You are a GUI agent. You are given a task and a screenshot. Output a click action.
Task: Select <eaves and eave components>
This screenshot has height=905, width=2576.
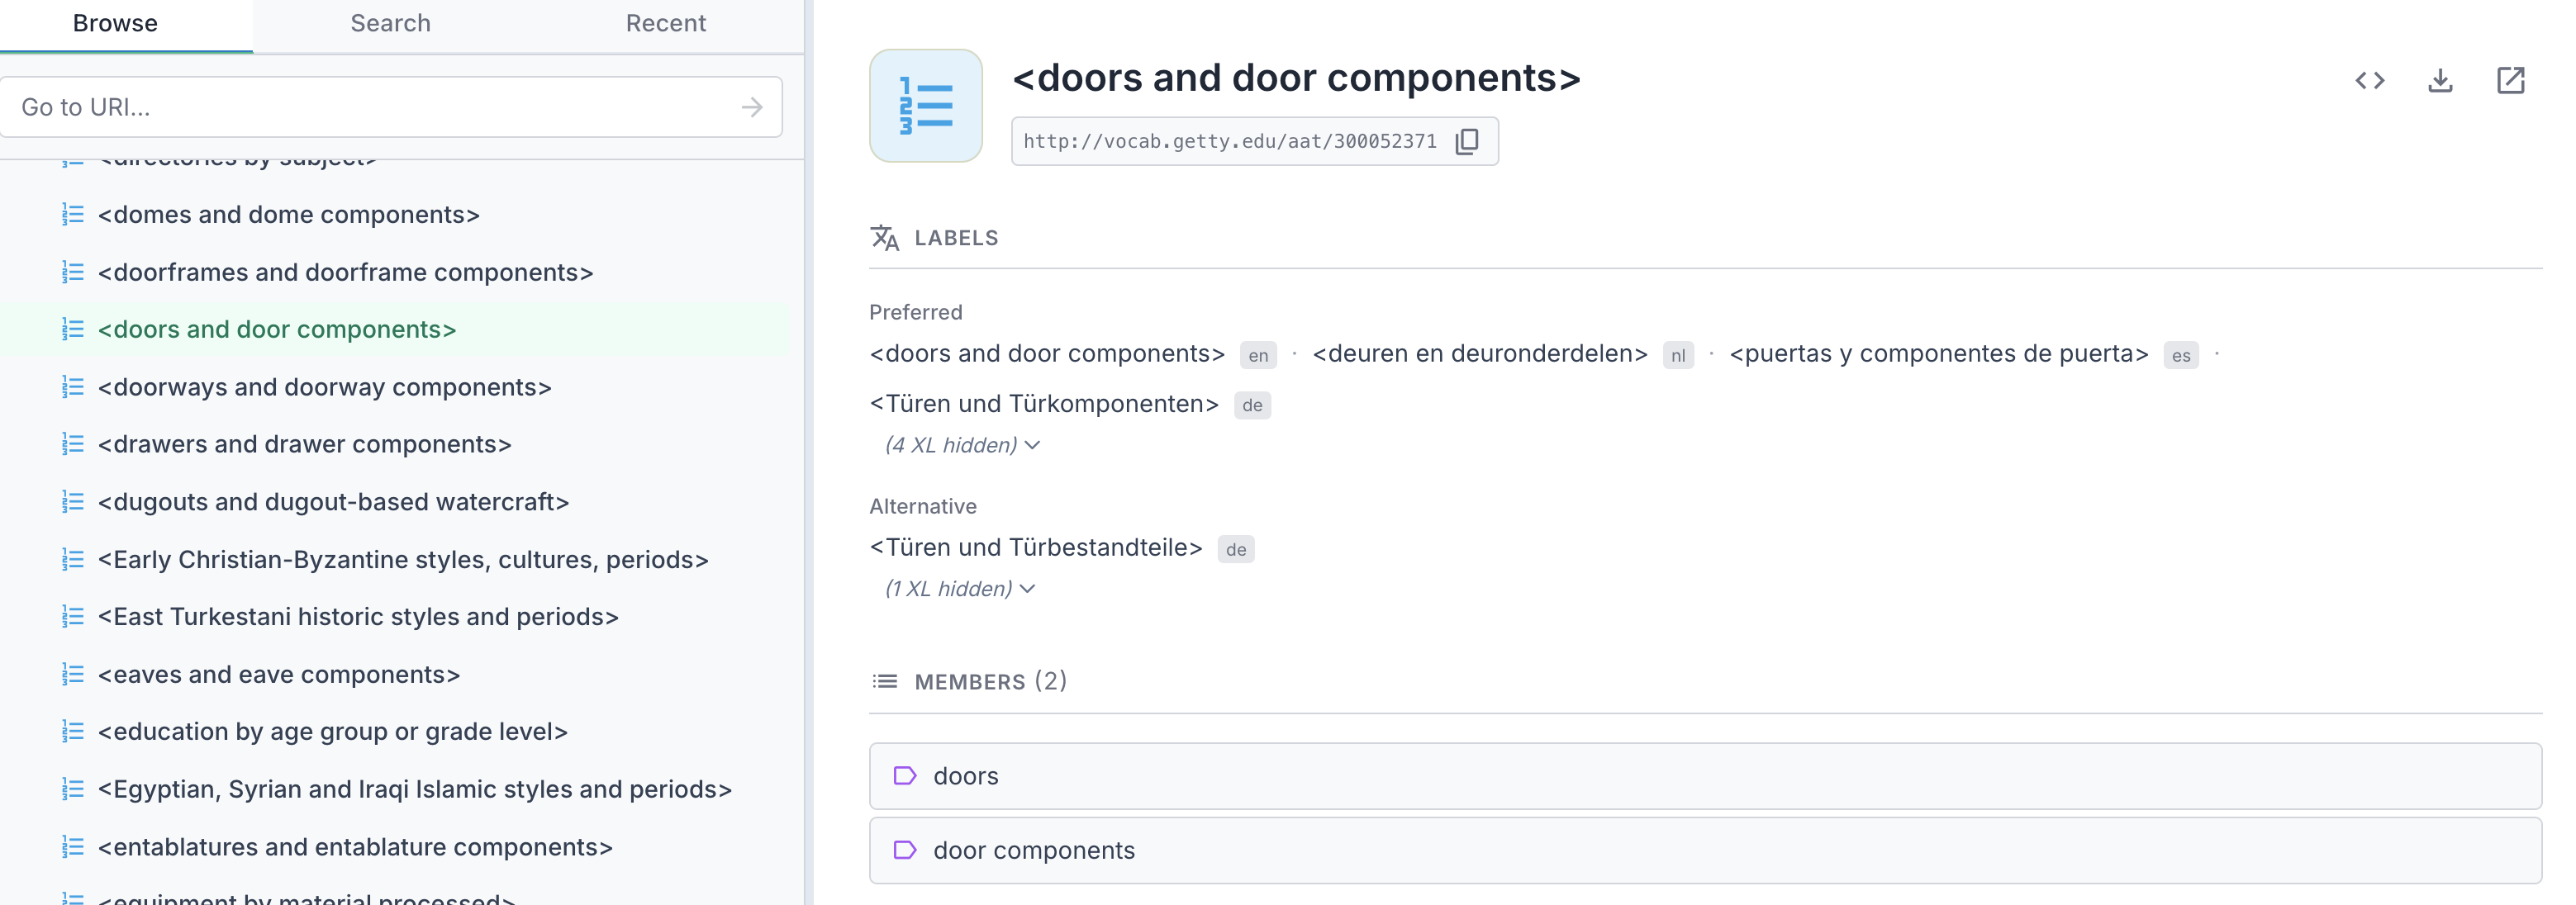coord(279,675)
